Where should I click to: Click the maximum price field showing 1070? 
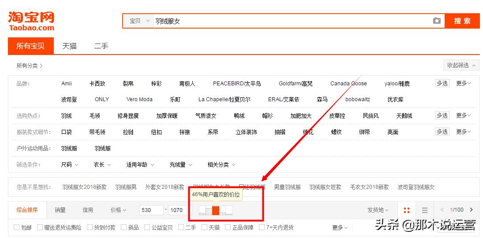[x=180, y=210]
